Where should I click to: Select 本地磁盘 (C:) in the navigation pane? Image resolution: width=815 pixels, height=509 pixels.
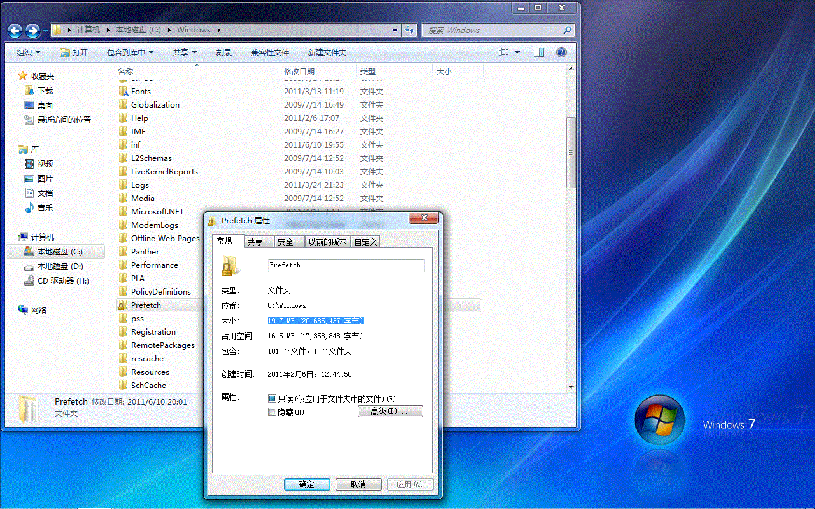pyautogui.click(x=55, y=252)
